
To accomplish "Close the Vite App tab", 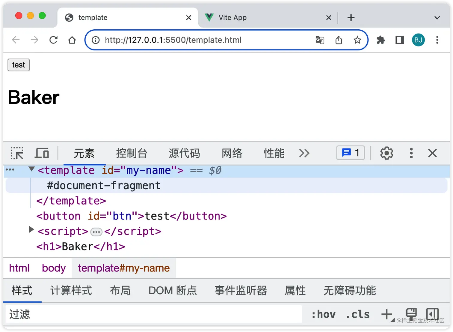I will click(x=329, y=18).
